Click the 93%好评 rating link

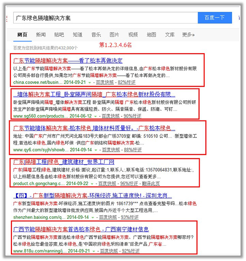(130, 217)
